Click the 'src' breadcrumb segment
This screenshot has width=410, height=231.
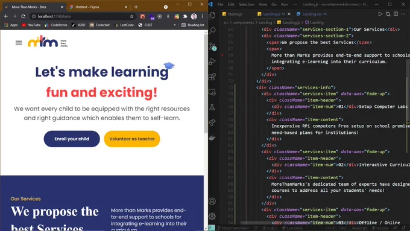(x=226, y=22)
